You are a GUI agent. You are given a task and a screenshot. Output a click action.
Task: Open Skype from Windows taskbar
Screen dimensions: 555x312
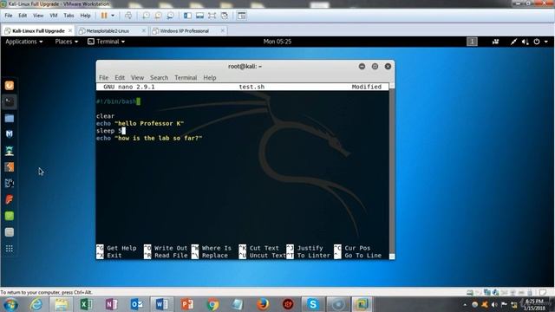point(313,304)
